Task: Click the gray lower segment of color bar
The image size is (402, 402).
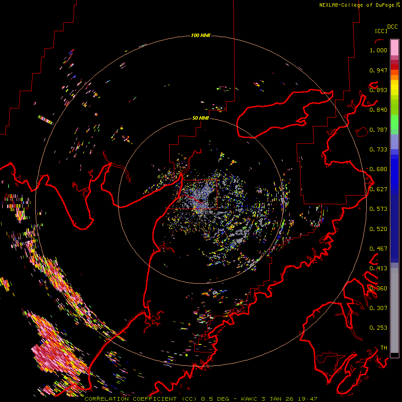Action: [394, 310]
